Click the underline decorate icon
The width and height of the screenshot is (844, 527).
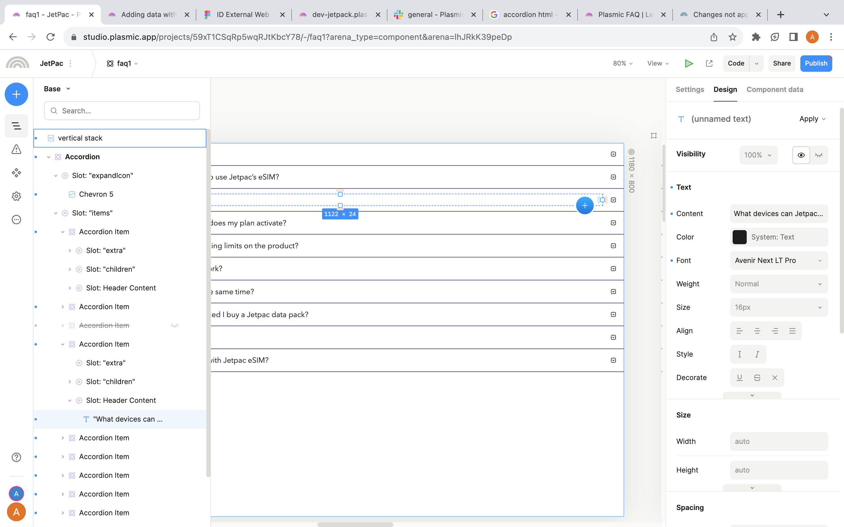coord(739,377)
